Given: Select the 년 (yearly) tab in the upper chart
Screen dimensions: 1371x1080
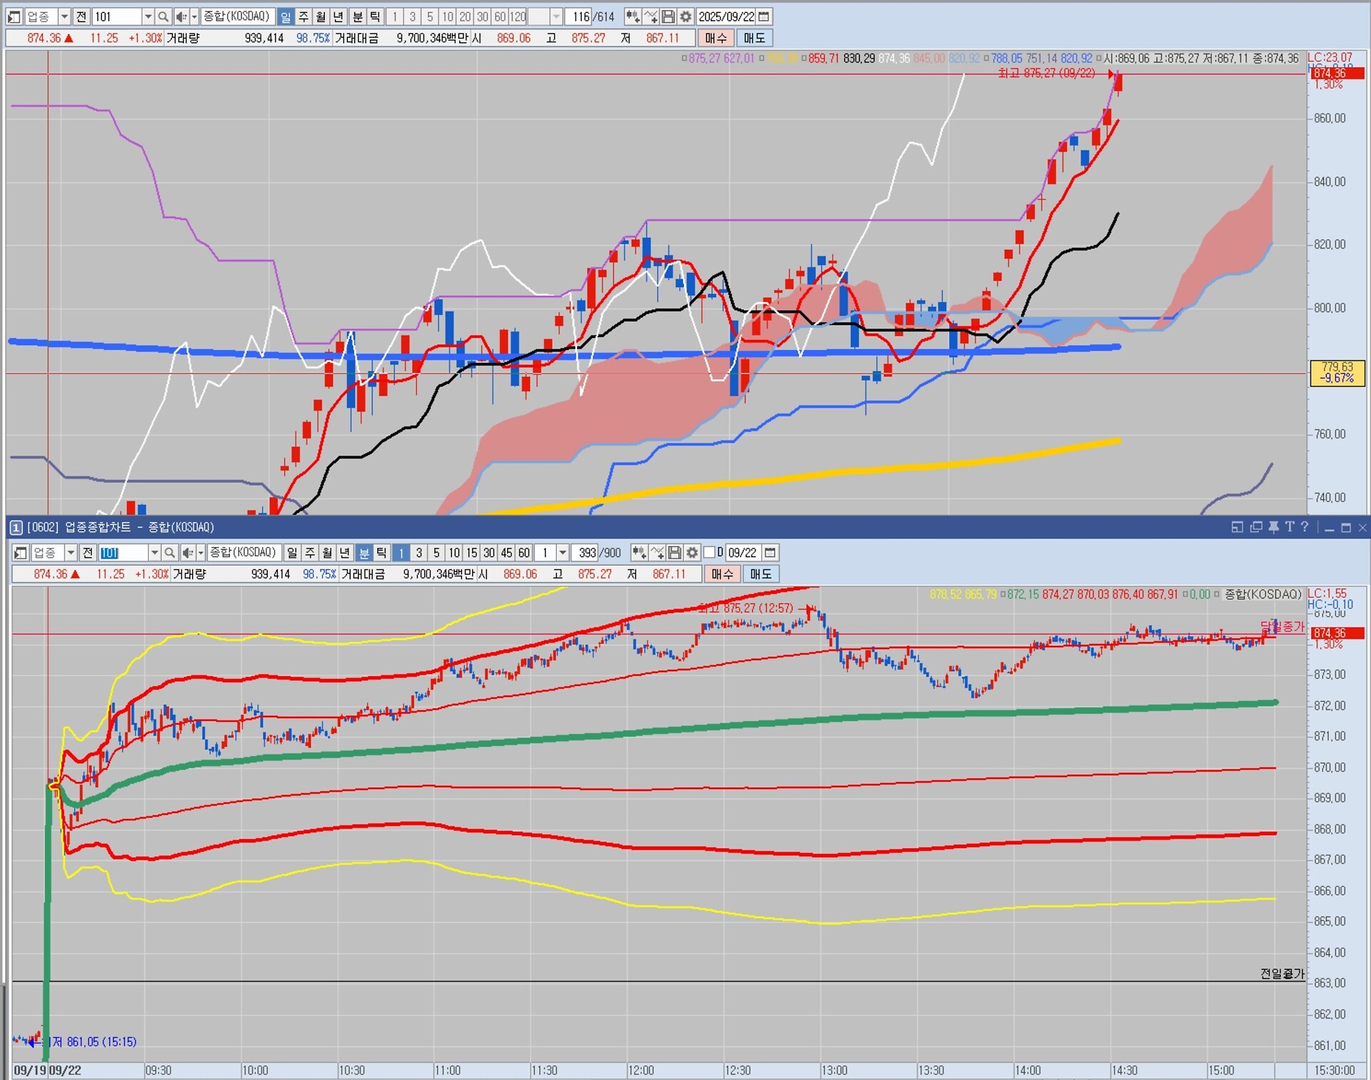Looking at the screenshot, I should (x=338, y=16).
